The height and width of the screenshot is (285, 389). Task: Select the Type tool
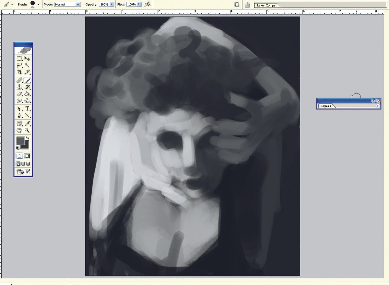point(28,109)
